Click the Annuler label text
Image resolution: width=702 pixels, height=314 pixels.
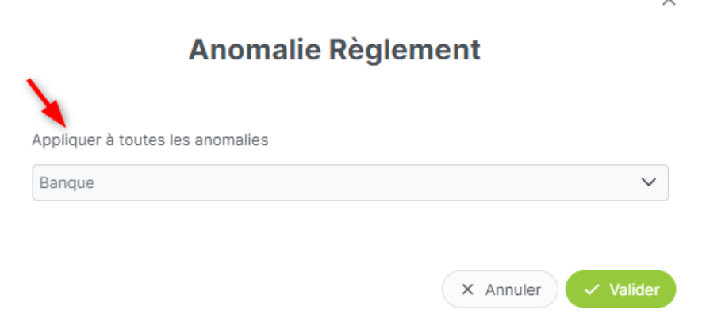pos(513,290)
